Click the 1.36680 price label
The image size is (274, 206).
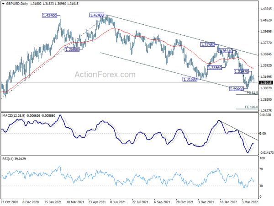point(72,49)
